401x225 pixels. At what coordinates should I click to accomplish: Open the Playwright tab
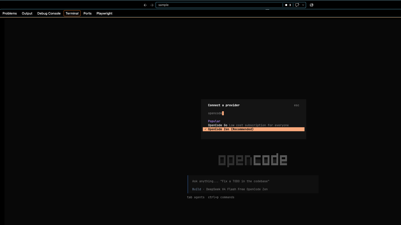(x=104, y=13)
